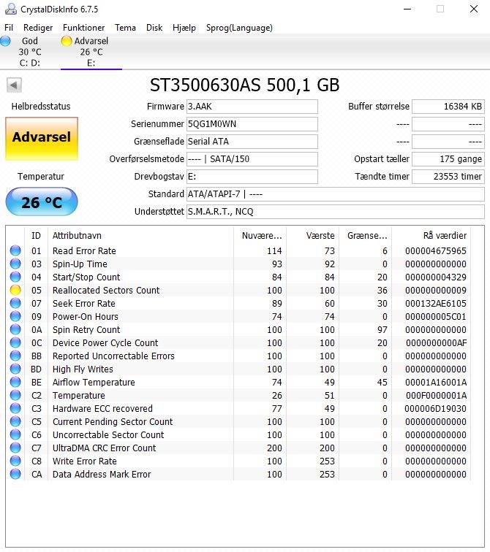
Task: Click the Serienummer field 5QG1M0WN
Action: [x=252, y=124]
